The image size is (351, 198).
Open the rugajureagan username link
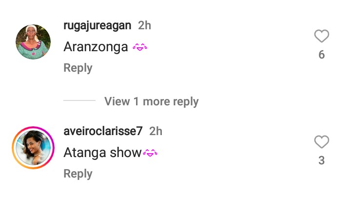[x=97, y=25]
